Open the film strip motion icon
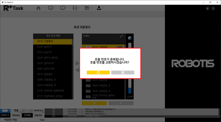 tap(75, 8)
